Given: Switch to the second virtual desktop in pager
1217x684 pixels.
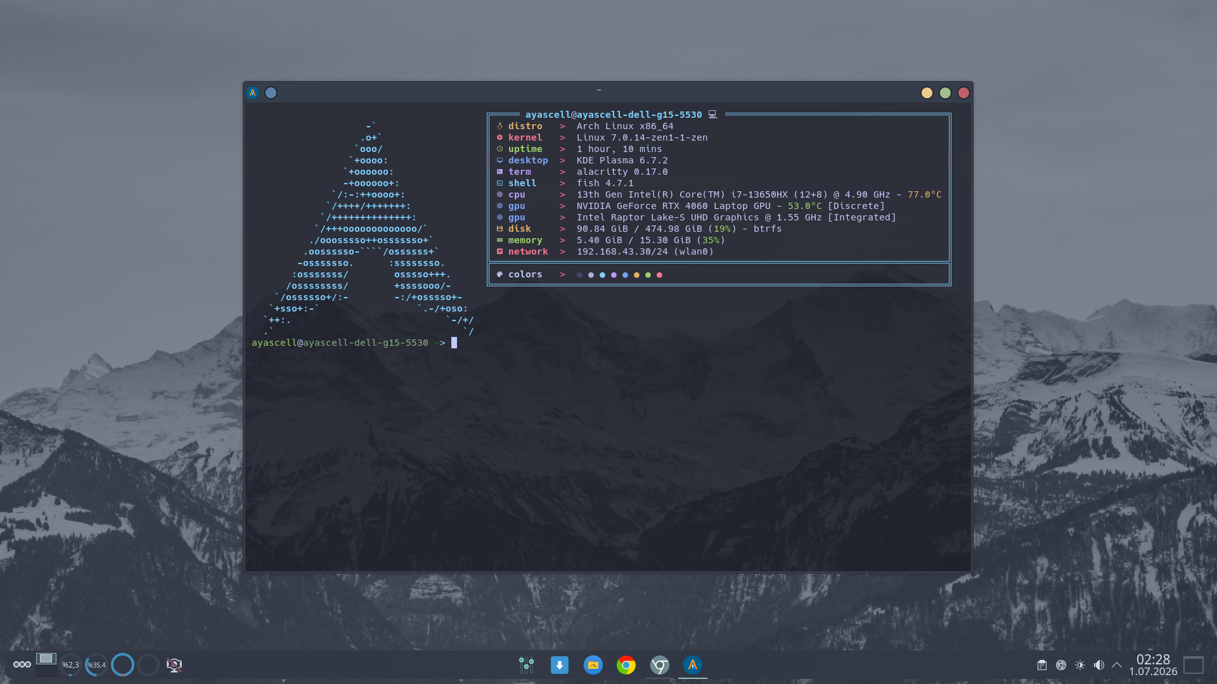Looking at the screenshot, I should [x=46, y=671].
